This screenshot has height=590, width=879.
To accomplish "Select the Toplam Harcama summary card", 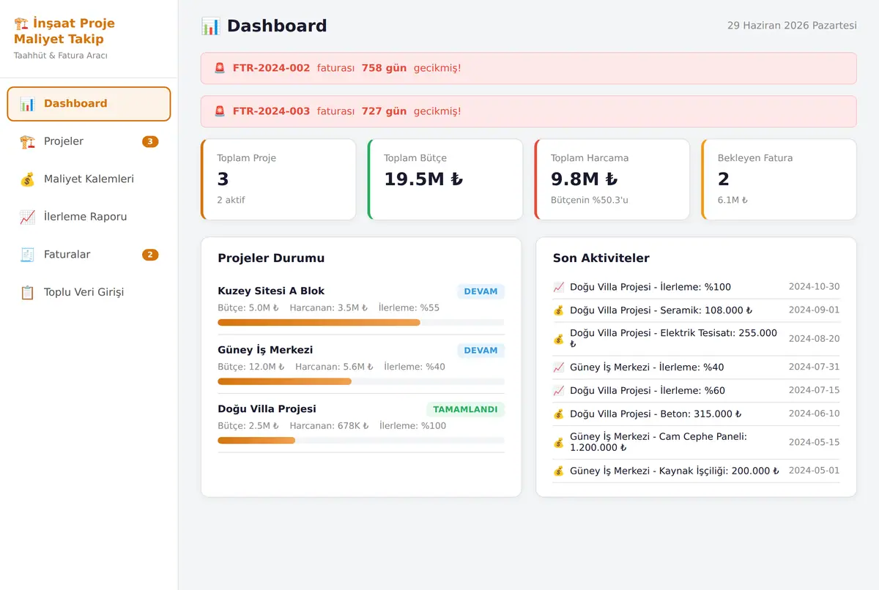I will point(612,179).
